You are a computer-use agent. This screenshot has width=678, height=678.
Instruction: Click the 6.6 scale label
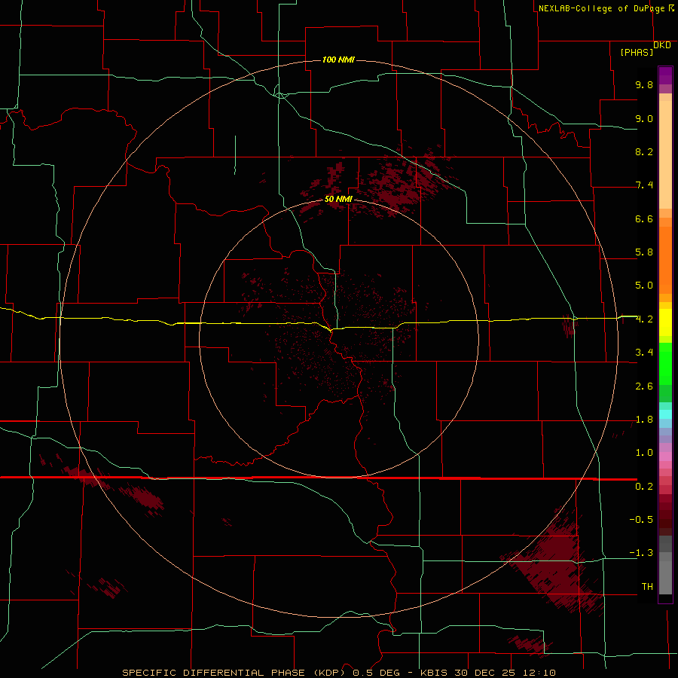[x=644, y=218]
